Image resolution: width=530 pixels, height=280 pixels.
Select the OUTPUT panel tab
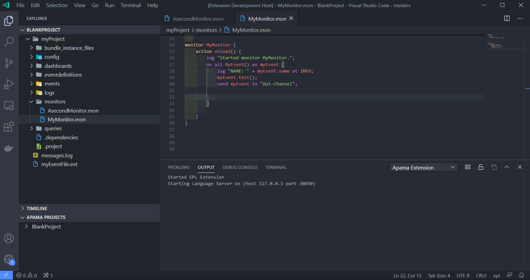[x=206, y=167]
